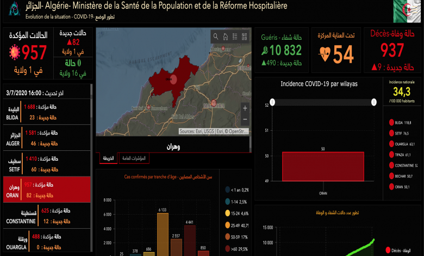Screen dimensions: 424x256
Task: Toggle the 15-24 age group legend
Action: tap(228, 213)
